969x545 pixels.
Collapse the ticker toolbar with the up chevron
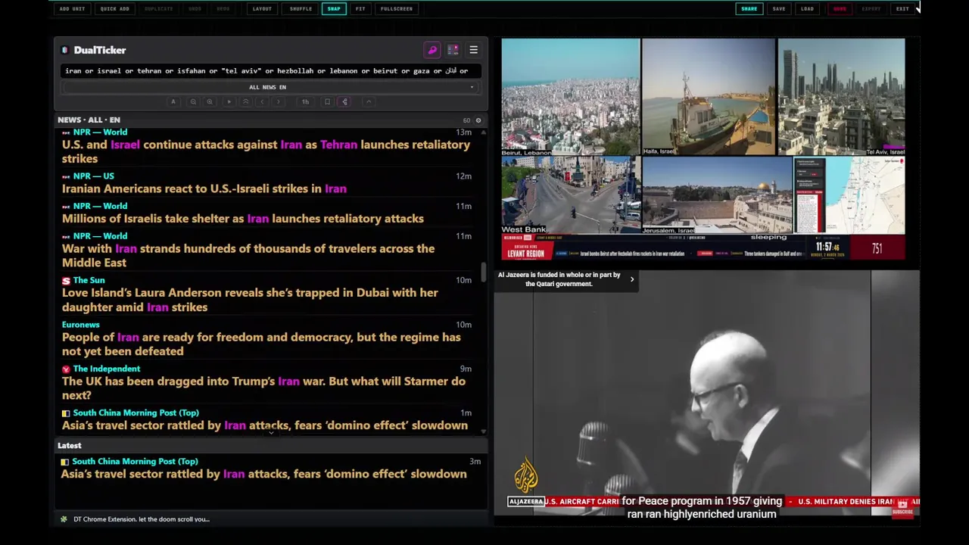click(x=369, y=101)
